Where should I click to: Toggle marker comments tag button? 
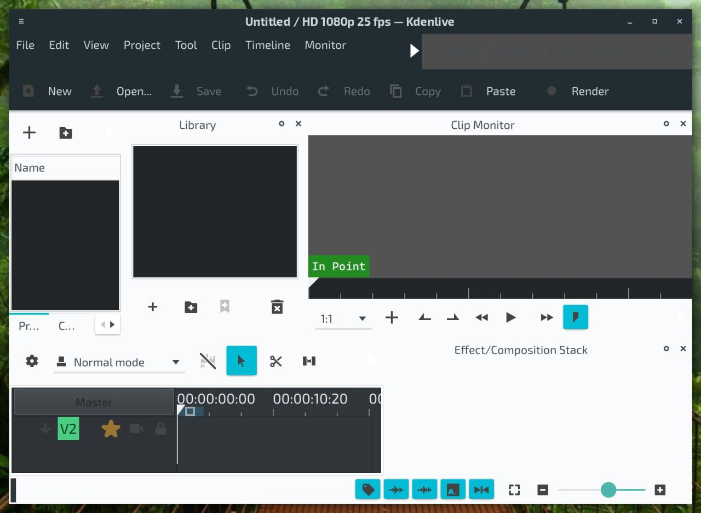pos(368,489)
